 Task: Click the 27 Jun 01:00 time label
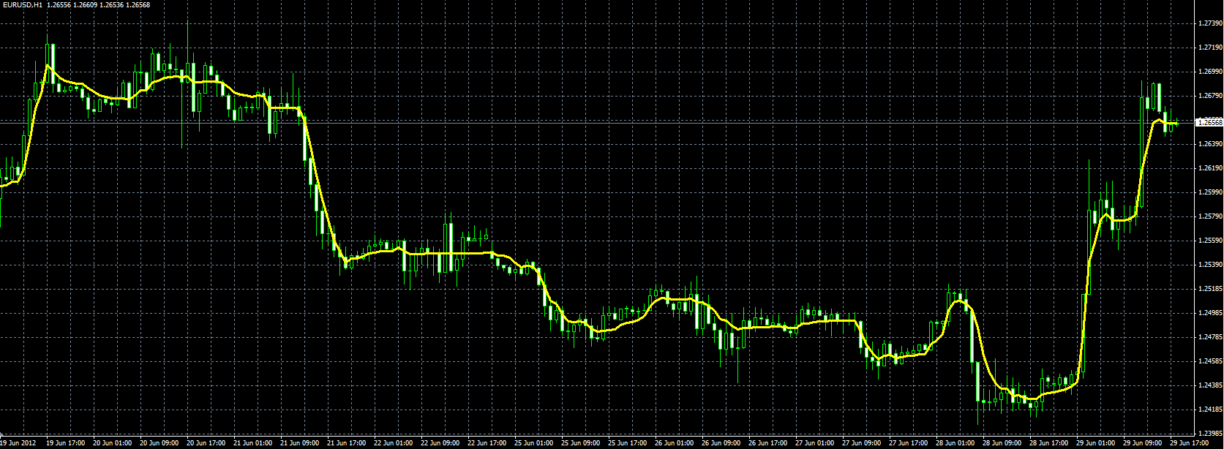tap(814, 443)
